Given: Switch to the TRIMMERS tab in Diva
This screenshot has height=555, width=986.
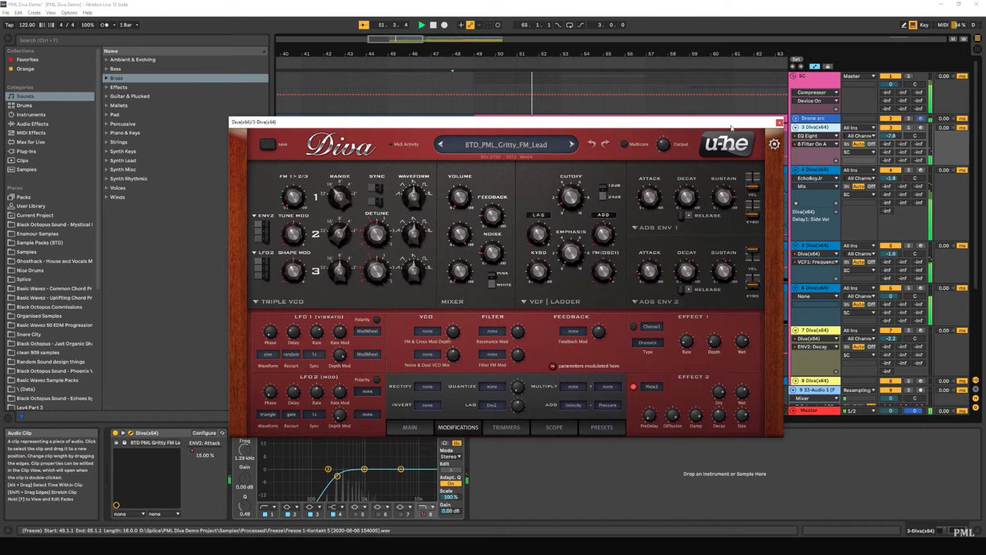Looking at the screenshot, I should point(506,427).
